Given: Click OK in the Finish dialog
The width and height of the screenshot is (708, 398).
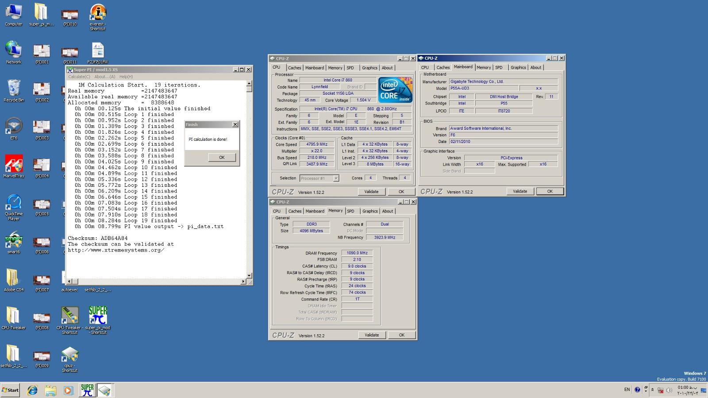Looking at the screenshot, I should pos(222,157).
